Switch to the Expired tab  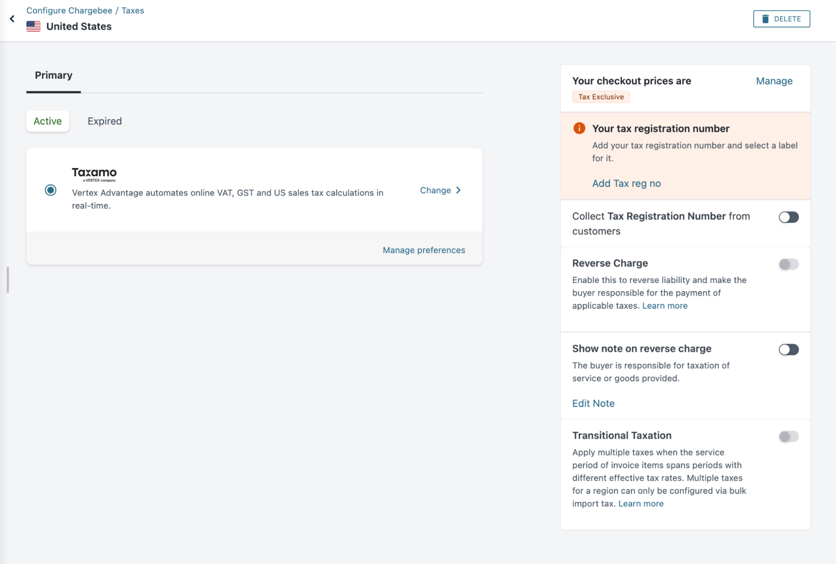click(105, 121)
